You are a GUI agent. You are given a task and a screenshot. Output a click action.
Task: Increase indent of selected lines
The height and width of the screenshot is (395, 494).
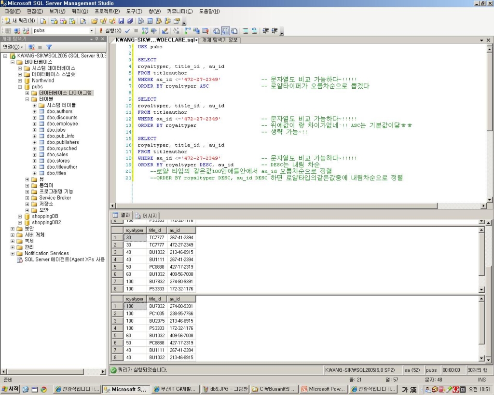click(x=274, y=30)
